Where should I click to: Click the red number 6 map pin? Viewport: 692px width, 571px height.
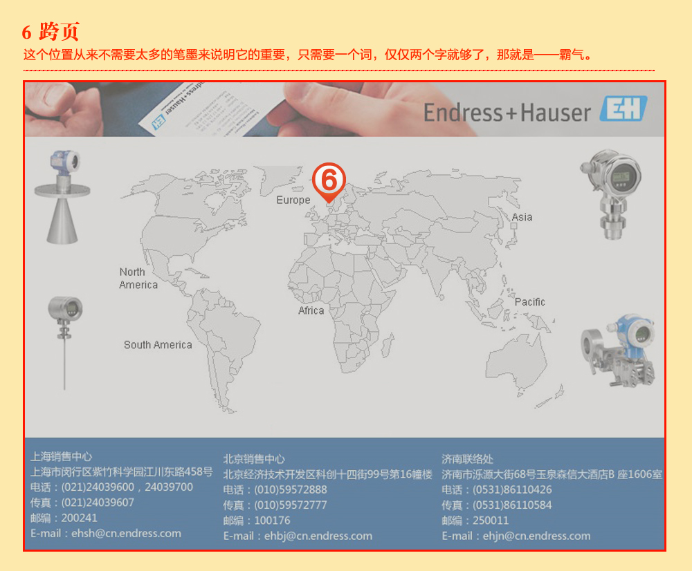pos(329,181)
